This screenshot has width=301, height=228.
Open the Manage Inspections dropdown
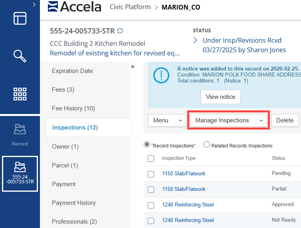coord(229,120)
